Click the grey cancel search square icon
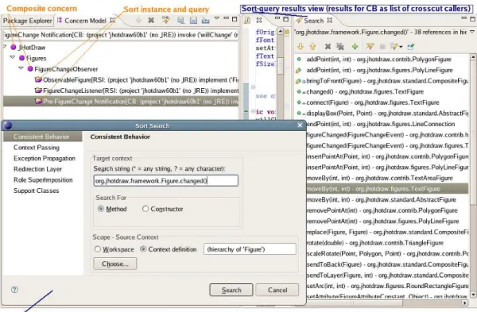This screenshot has height=312, width=477. click(382, 47)
